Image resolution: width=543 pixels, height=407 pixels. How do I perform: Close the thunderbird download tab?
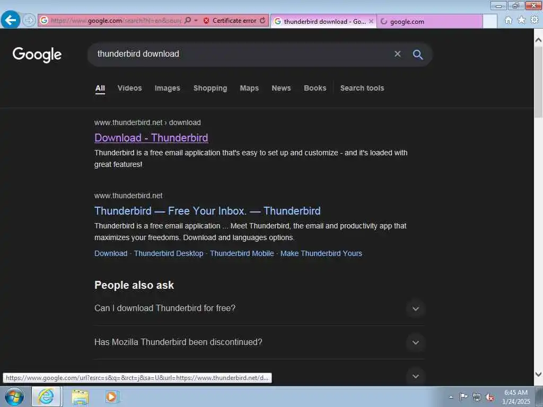tap(371, 21)
